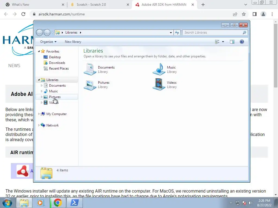Open Chrome's three-dot menu

point(272,14)
